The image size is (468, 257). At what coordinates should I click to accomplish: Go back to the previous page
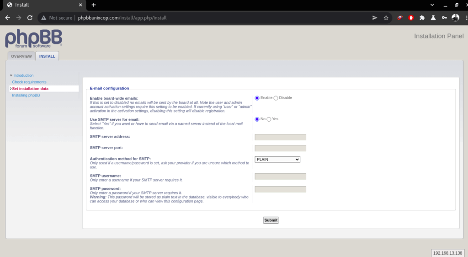coord(8,18)
